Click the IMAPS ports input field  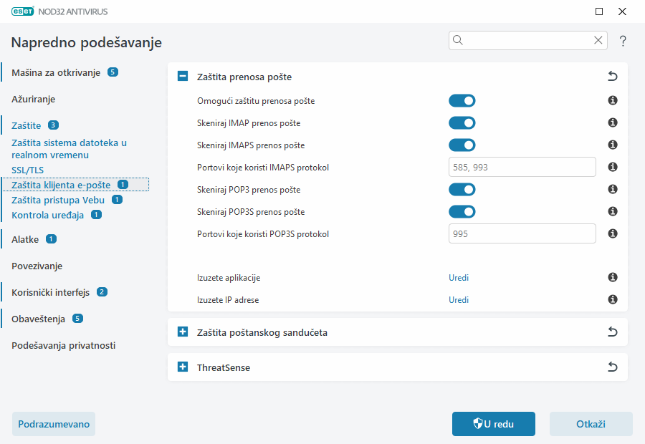(522, 168)
